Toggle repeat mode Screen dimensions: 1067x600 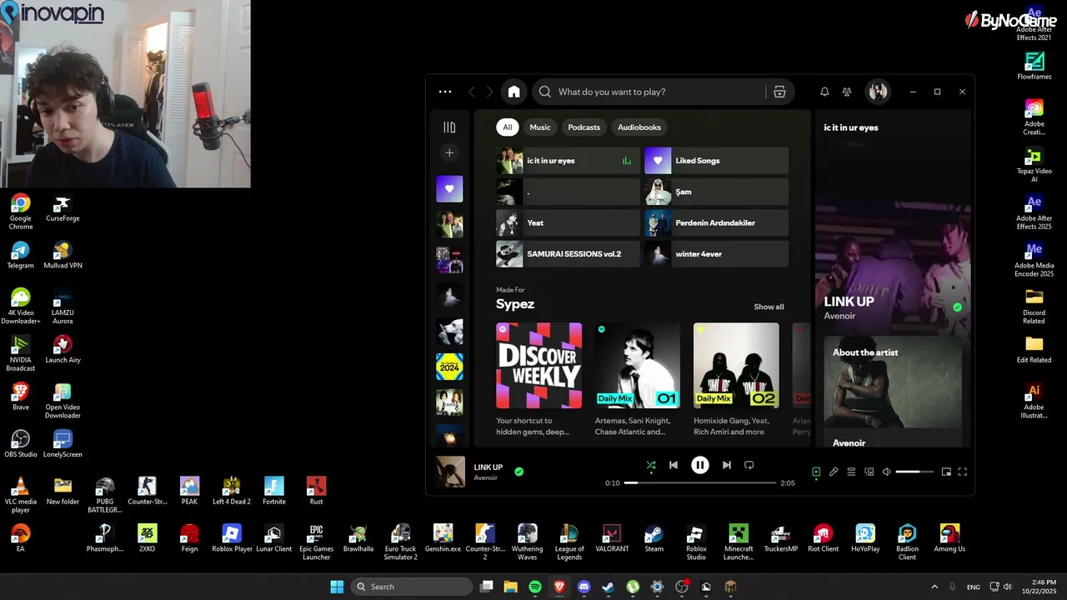tap(749, 465)
